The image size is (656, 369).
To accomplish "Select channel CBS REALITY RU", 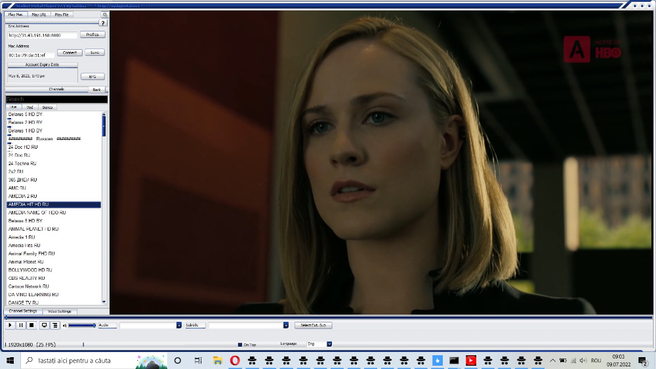I will (26, 279).
